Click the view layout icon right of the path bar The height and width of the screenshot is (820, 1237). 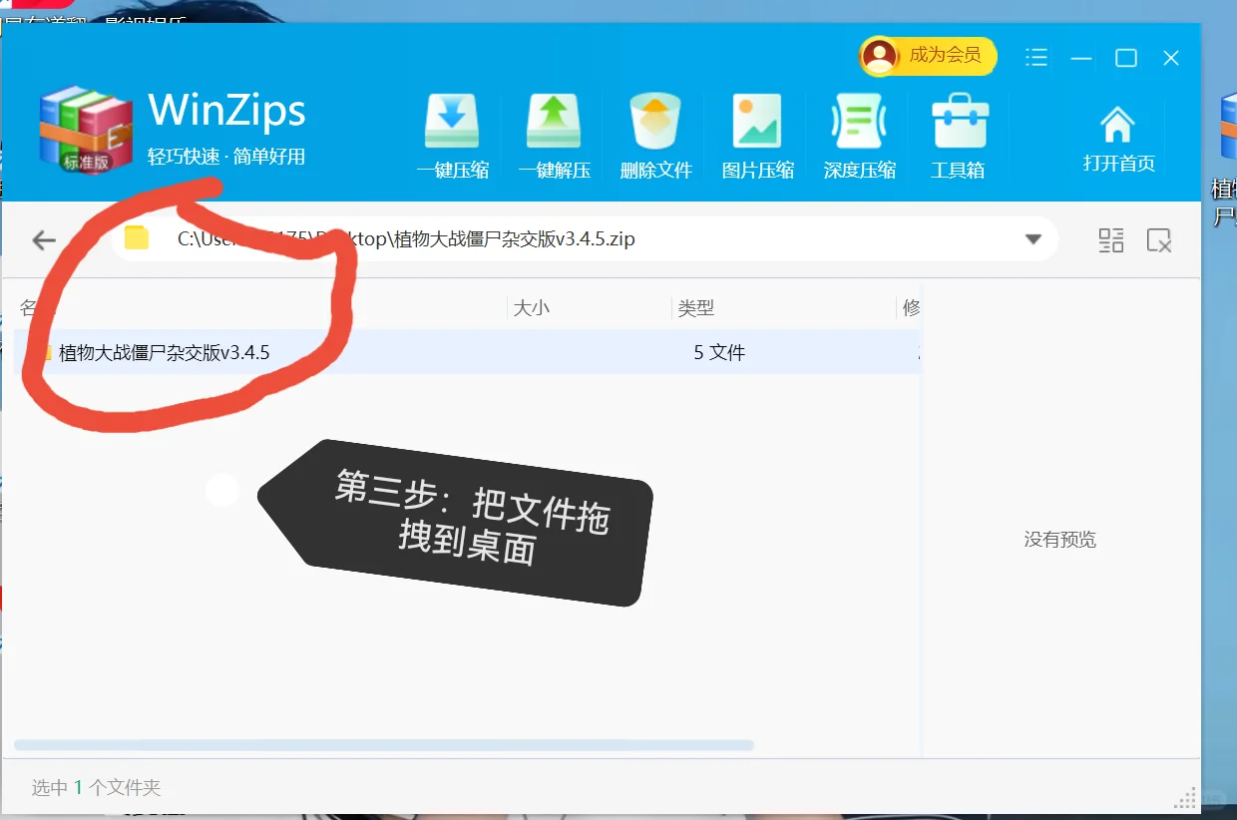coord(1110,240)
